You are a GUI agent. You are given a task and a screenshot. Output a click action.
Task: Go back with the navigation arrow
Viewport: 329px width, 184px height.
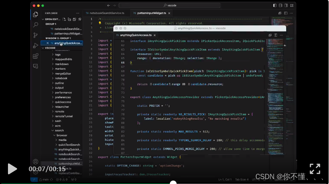pos(108,5)
